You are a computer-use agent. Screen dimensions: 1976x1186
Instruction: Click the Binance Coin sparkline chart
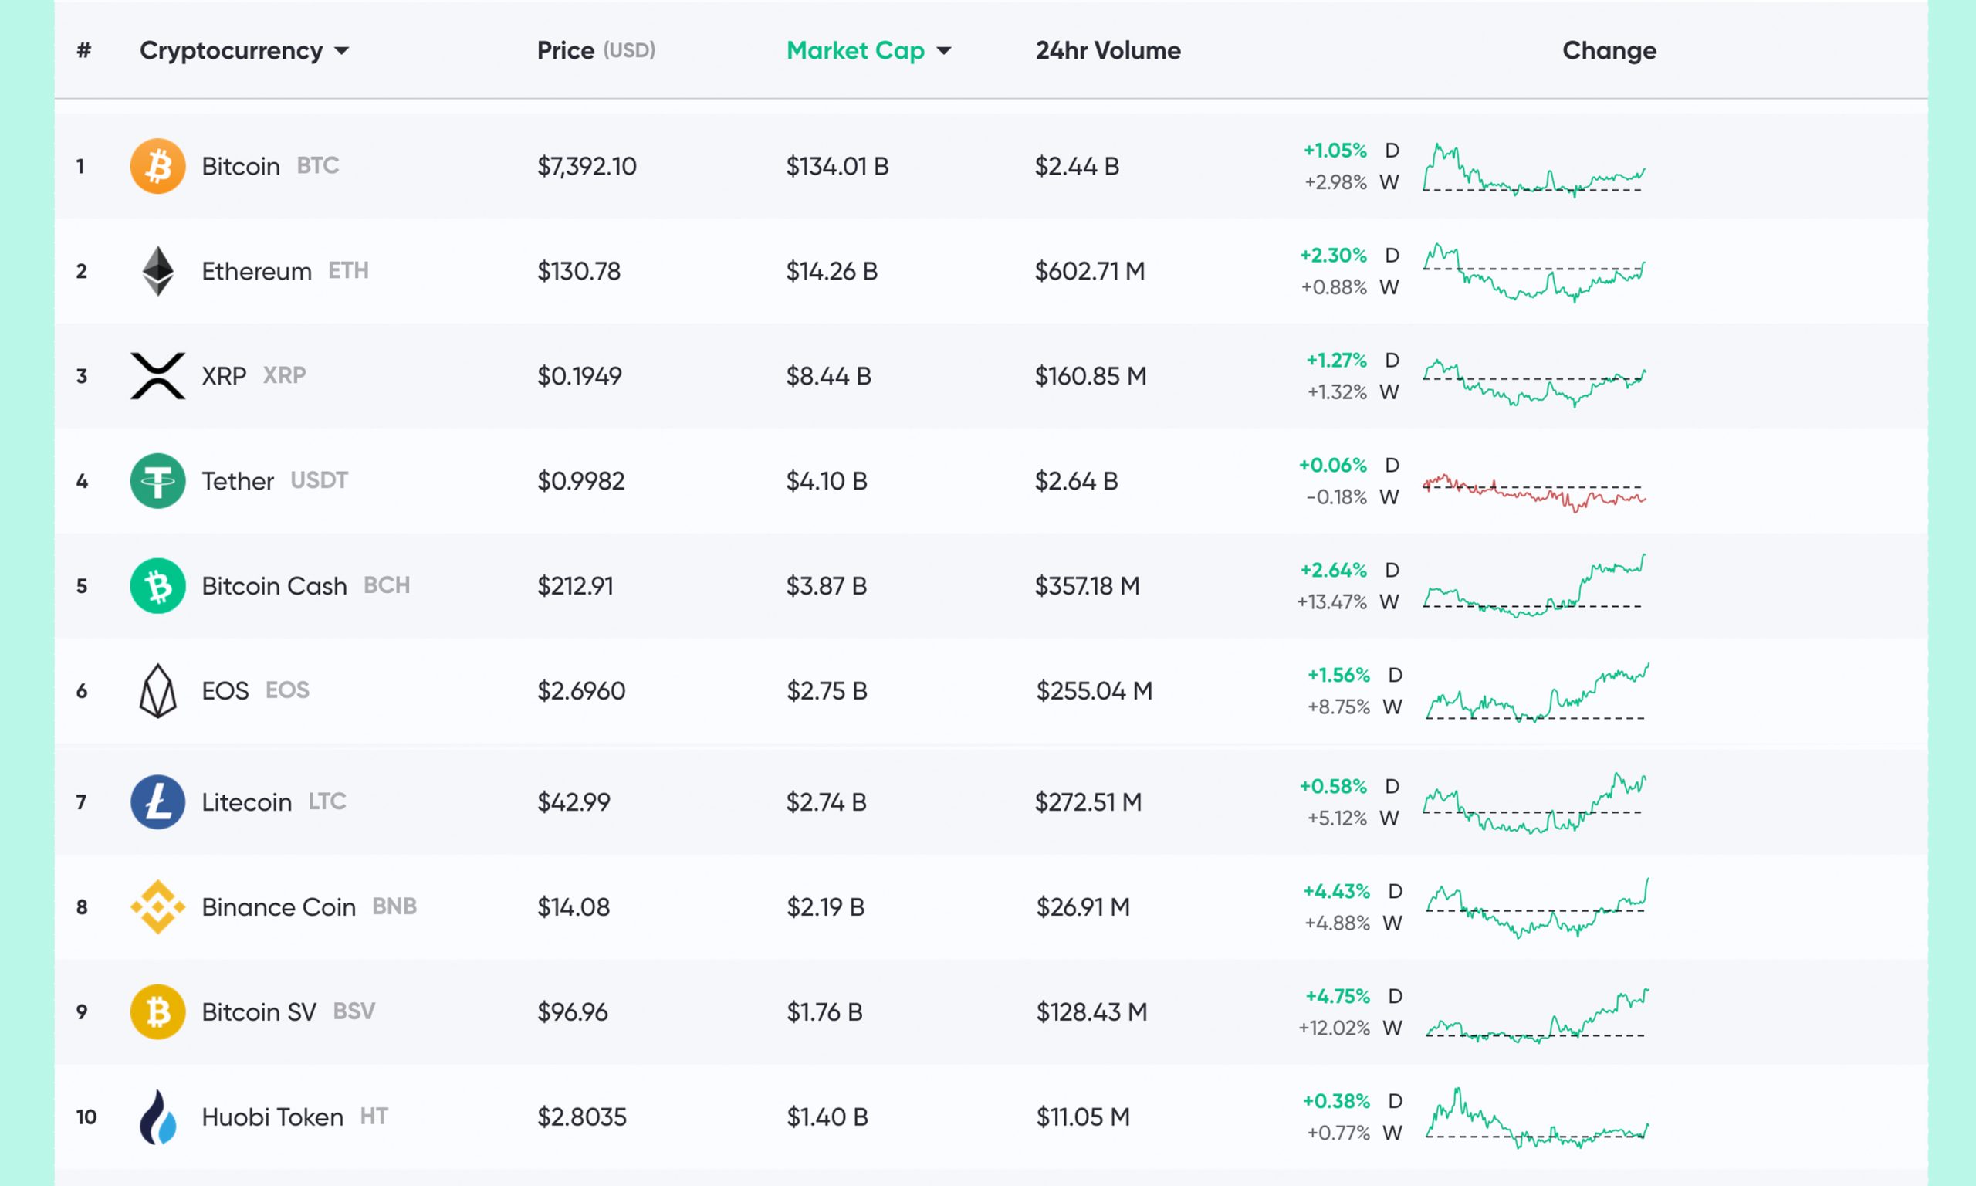[1537, 907]
